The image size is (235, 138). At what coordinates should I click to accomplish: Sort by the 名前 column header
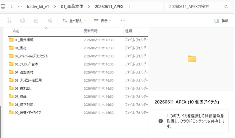[x=16, y=31]
